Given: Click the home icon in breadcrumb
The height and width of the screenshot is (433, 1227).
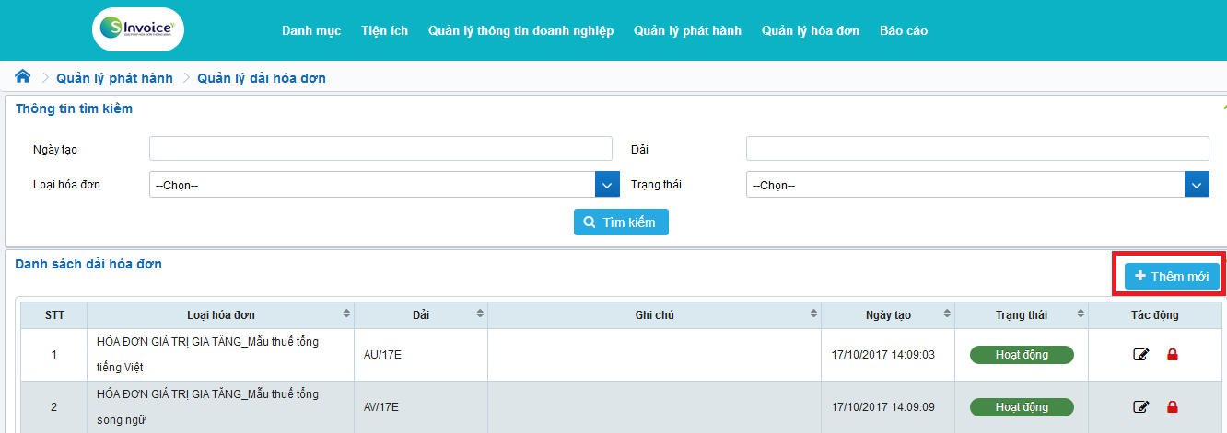Looking at the screenshot, I should coord(23,77).
